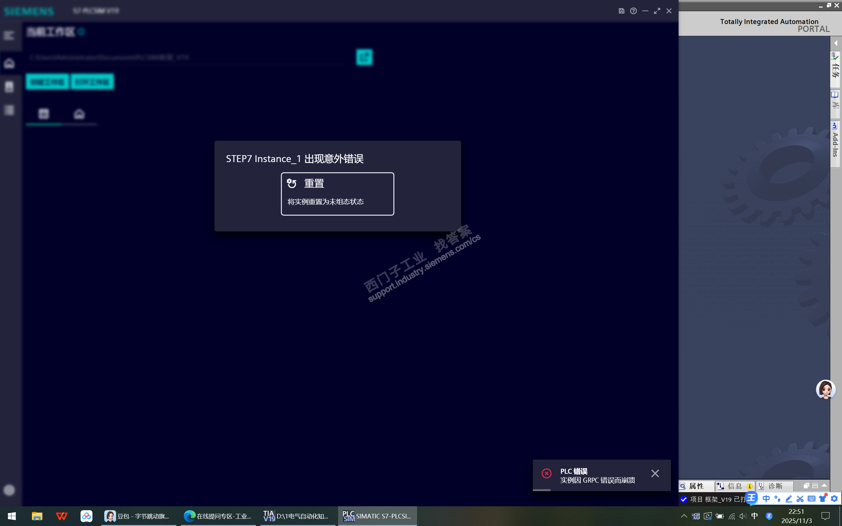Toggle PLCSIM fullscreen expand arrows icon
Image resolution: width=842 pixels, height=526 pixels.
pos(657,11)
